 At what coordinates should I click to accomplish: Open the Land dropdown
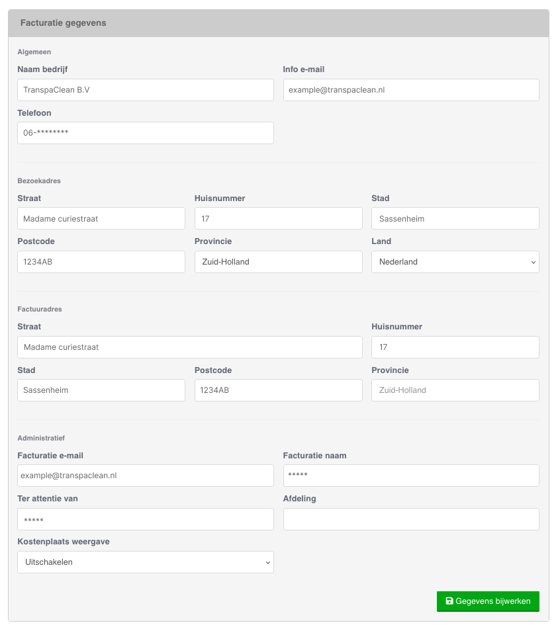[455, 262]
